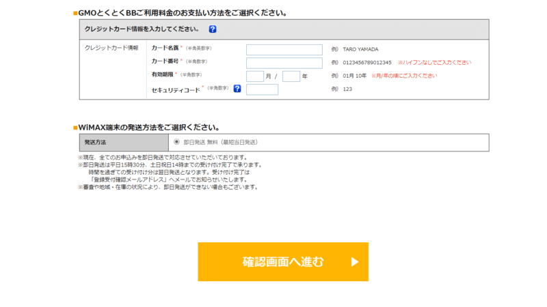Click white arrow on 確認画面へ進む button
This screenshot has width=547, height=307.
355,262
